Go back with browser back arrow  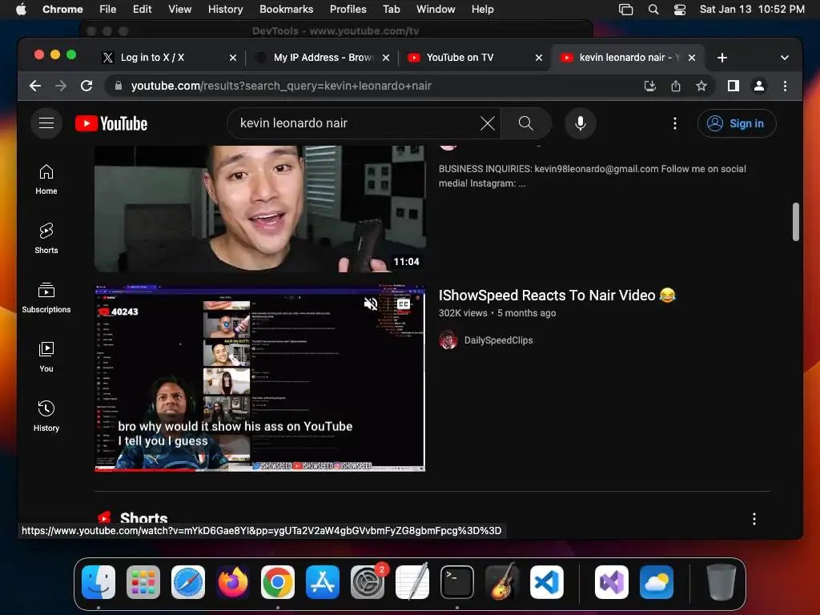coord(35,86)
